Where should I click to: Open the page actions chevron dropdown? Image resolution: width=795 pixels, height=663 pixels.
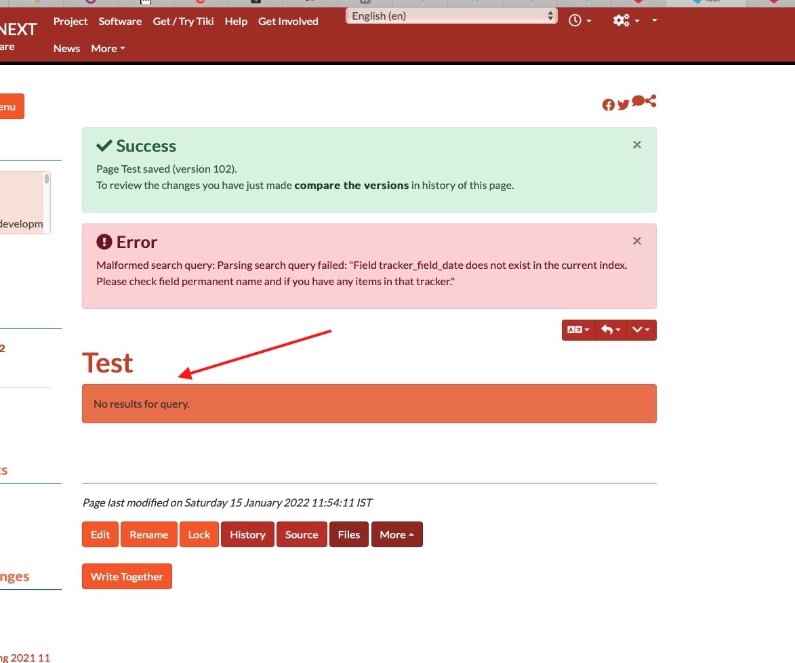click(x=641, y=330)
